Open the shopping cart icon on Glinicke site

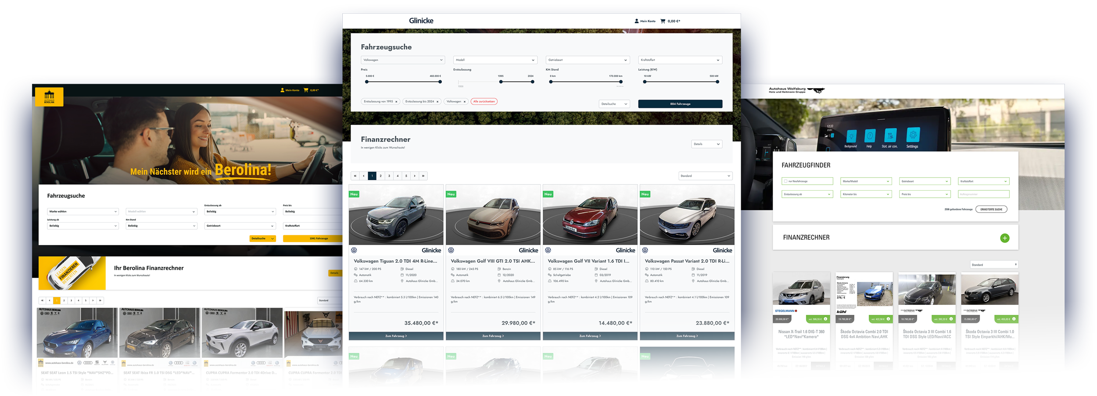[663, 21]
